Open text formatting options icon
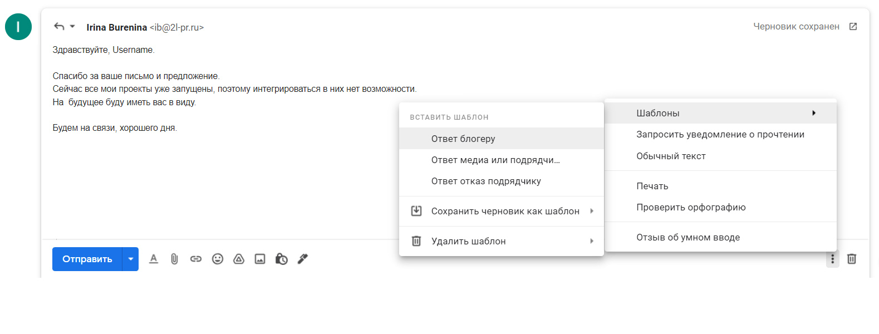879x334 pixels. coord(154,259)
